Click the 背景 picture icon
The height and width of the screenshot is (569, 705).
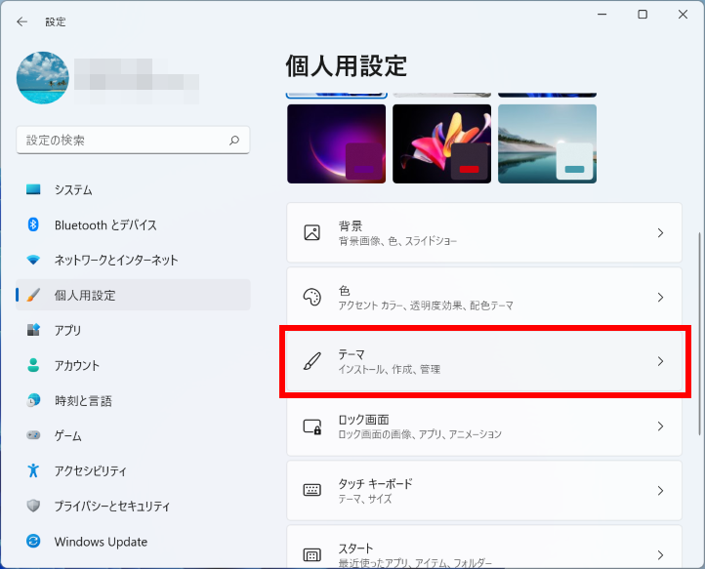[312, 233]
